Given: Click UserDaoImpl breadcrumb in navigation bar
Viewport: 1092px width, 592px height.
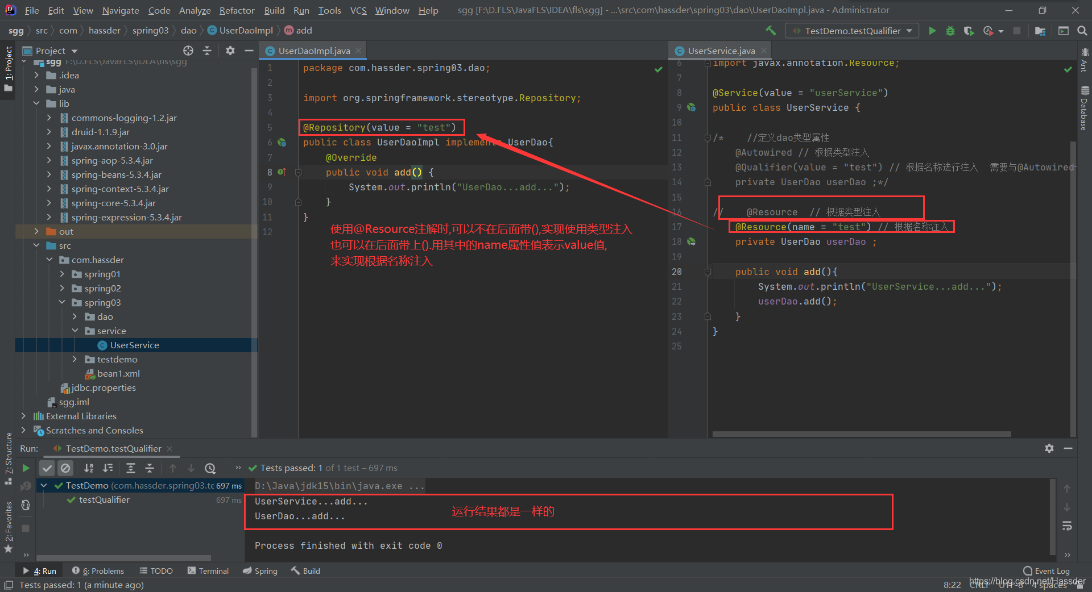Looking at the screenshot, I should pyautogui.click(x=241, y=31).
